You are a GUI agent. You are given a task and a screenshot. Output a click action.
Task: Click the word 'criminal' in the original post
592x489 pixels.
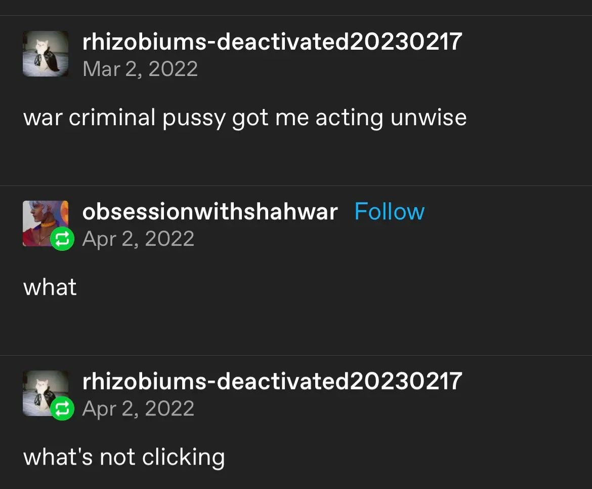112,117
